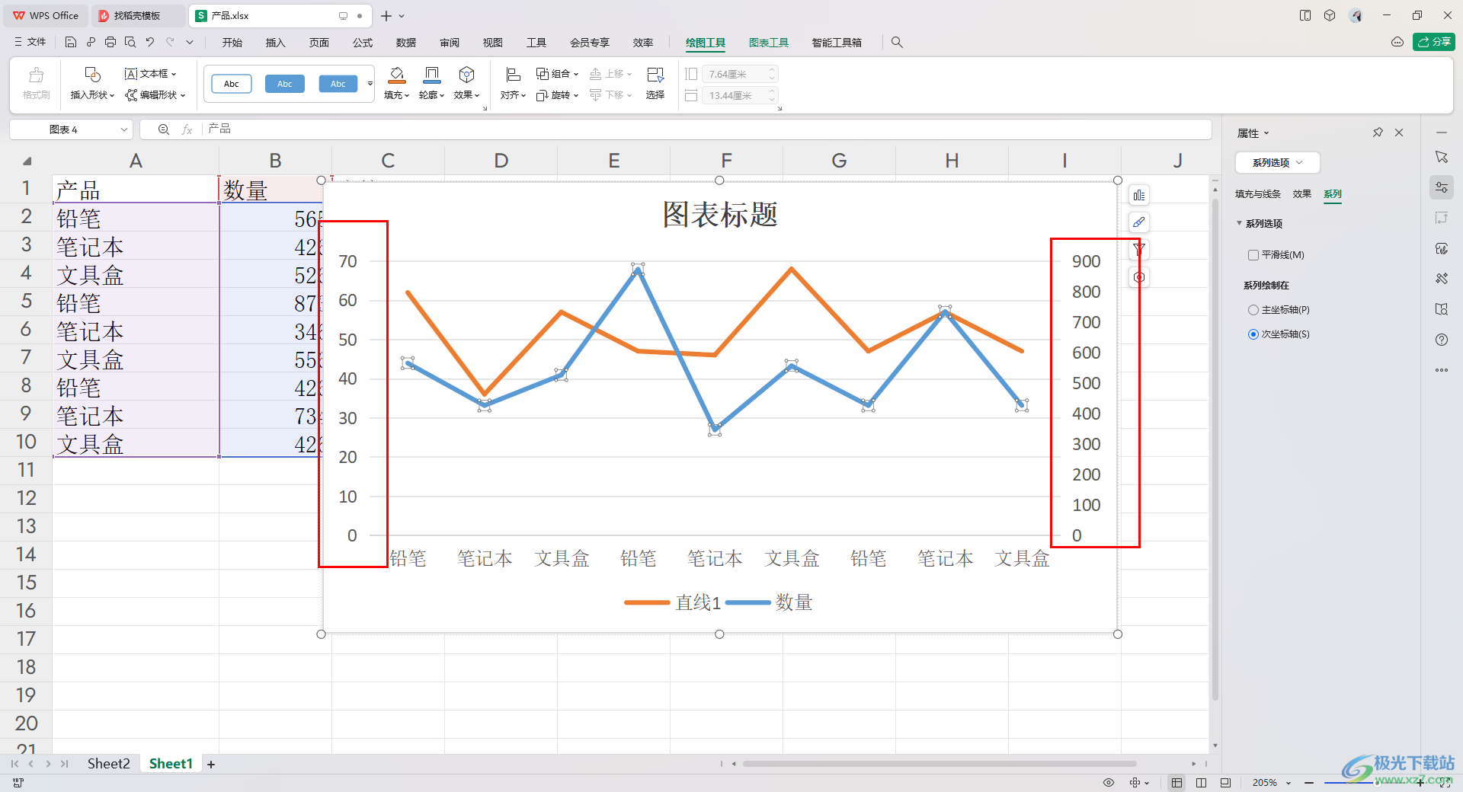Click the Effects (效果) cube icon
The width and height of the screenshot is (1463, 792).
467,75
